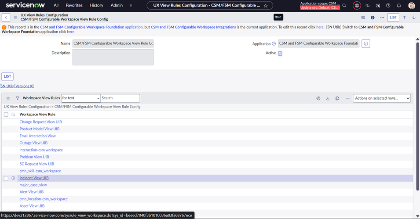
Task: Collapse the related list with minus icon
Action: [x=348, y=98]
